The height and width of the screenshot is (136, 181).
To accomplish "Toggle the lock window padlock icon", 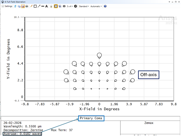I will click(x=51, y=6).
